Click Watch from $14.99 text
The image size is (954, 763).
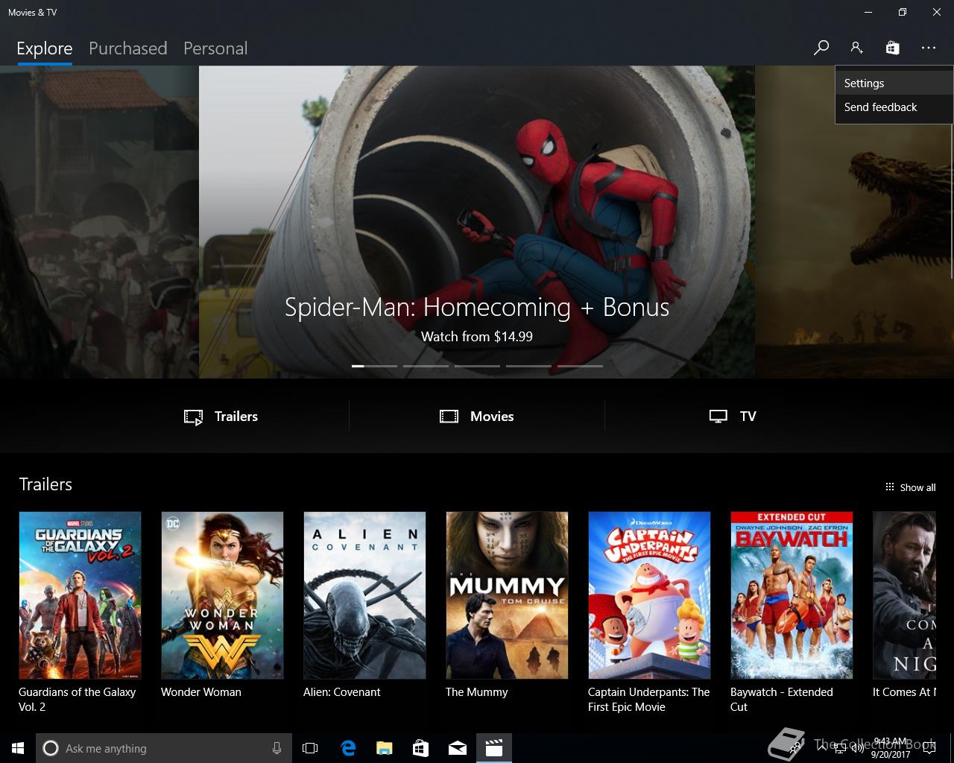point(477,337)
